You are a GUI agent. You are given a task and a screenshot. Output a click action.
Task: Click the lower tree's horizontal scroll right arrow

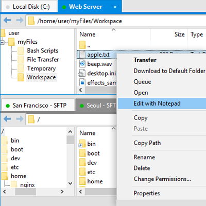pyautogui.click(x=62, y=192)
